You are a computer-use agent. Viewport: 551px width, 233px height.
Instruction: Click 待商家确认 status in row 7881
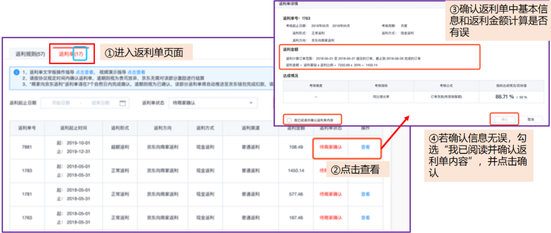coord(331,147)
